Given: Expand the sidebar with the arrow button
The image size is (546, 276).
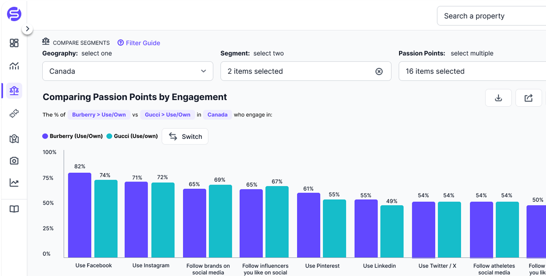Looking at the screenshot, I should point(27,29).
